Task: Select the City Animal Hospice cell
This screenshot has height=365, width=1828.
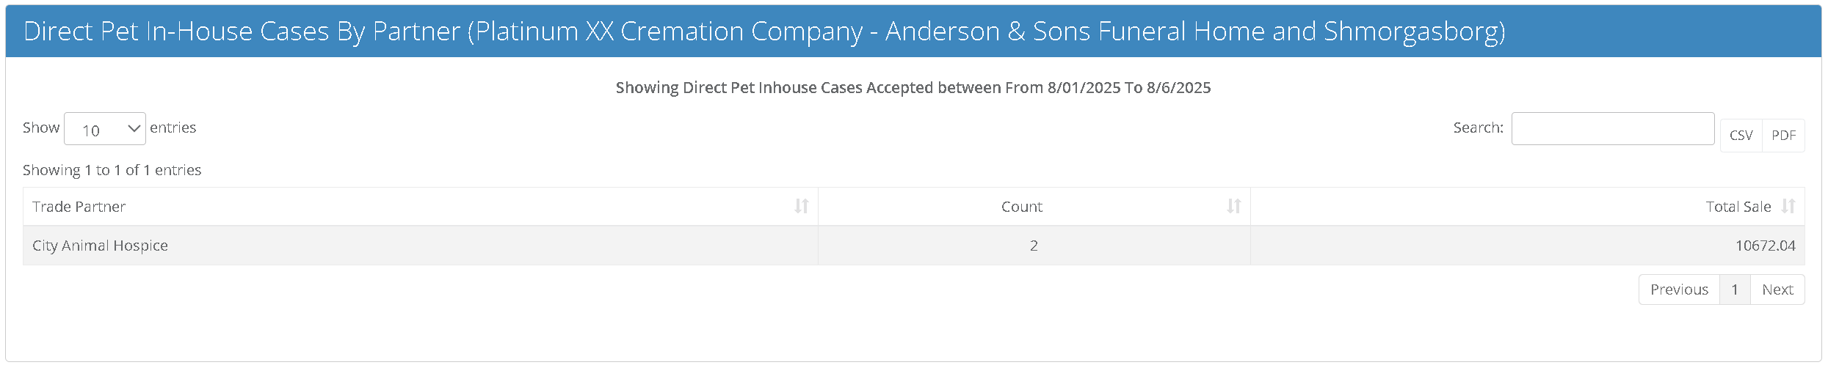Action: click(x=100, y=246)
